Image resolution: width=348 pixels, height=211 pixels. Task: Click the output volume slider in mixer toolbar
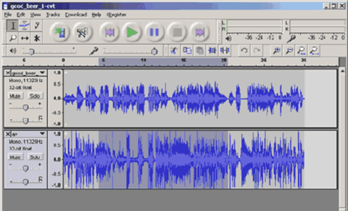pyautogui.click(x=49, y=51)
